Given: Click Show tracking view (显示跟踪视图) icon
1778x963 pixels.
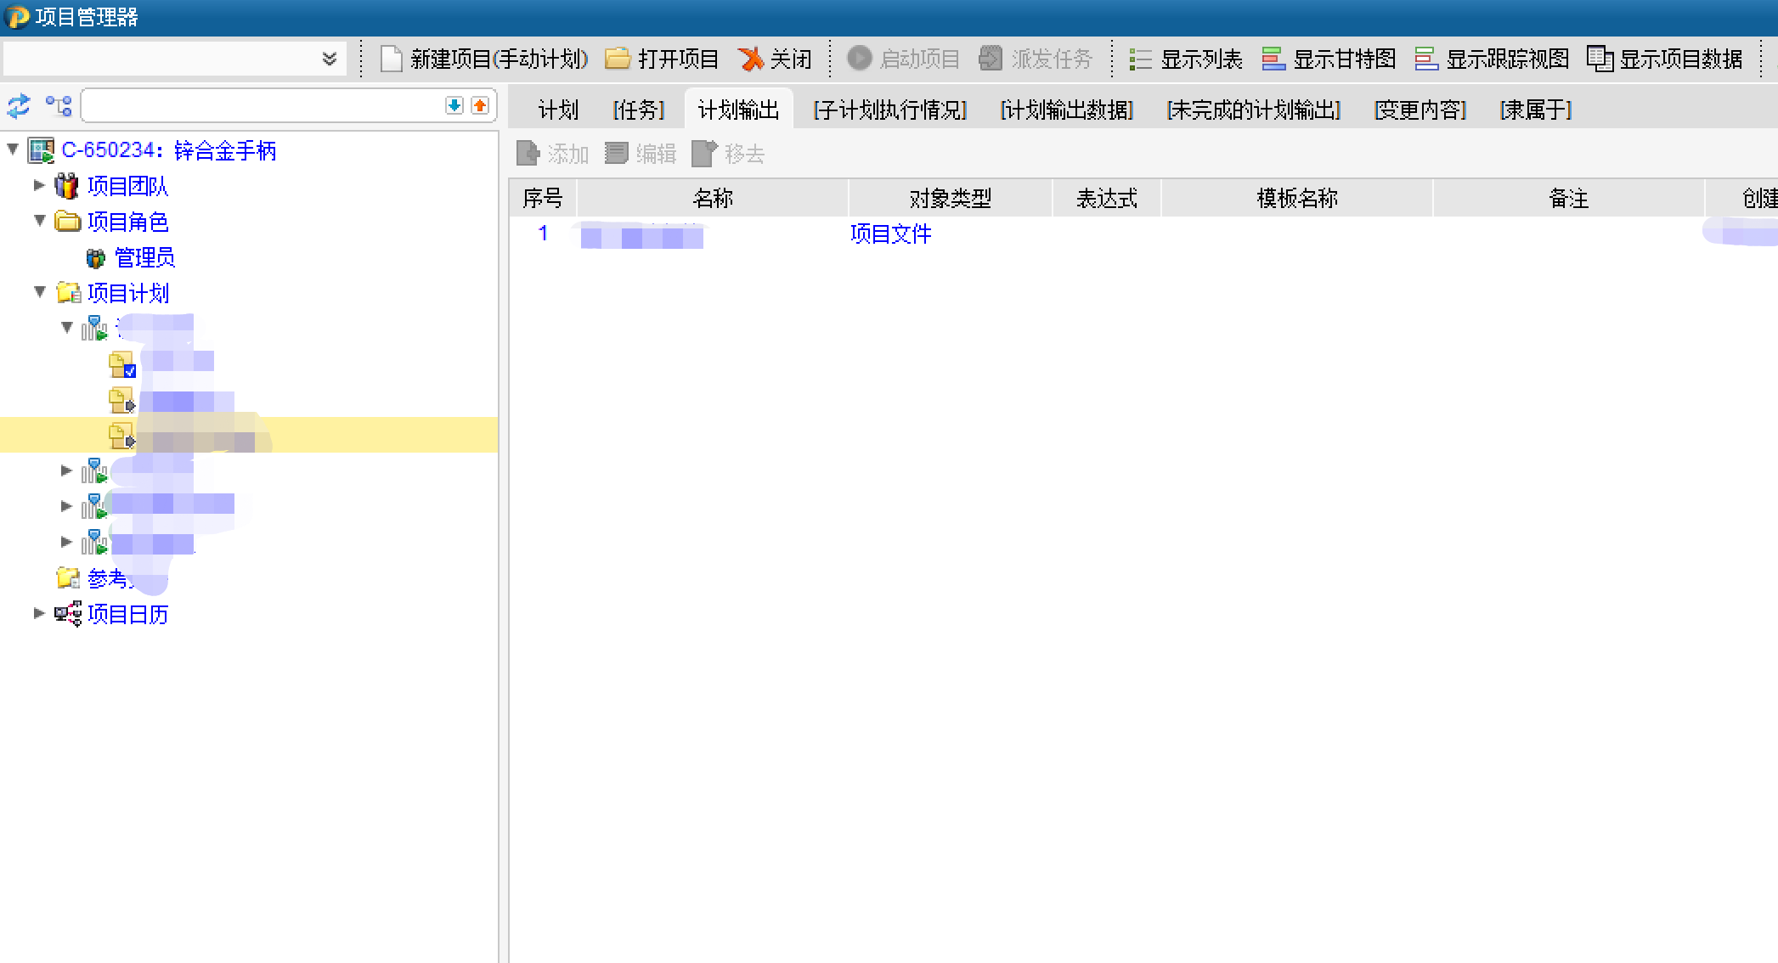Looking at the screenshot, I should tap(1425, 59).
